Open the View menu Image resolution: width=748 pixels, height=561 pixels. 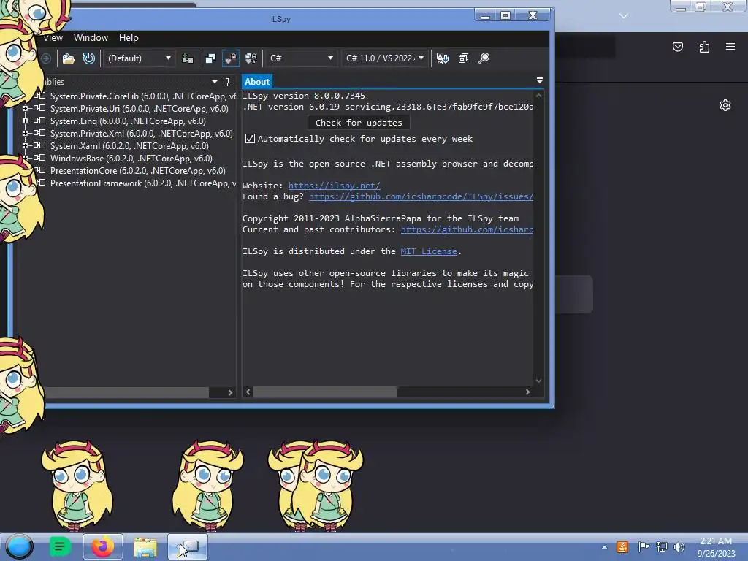53,38
